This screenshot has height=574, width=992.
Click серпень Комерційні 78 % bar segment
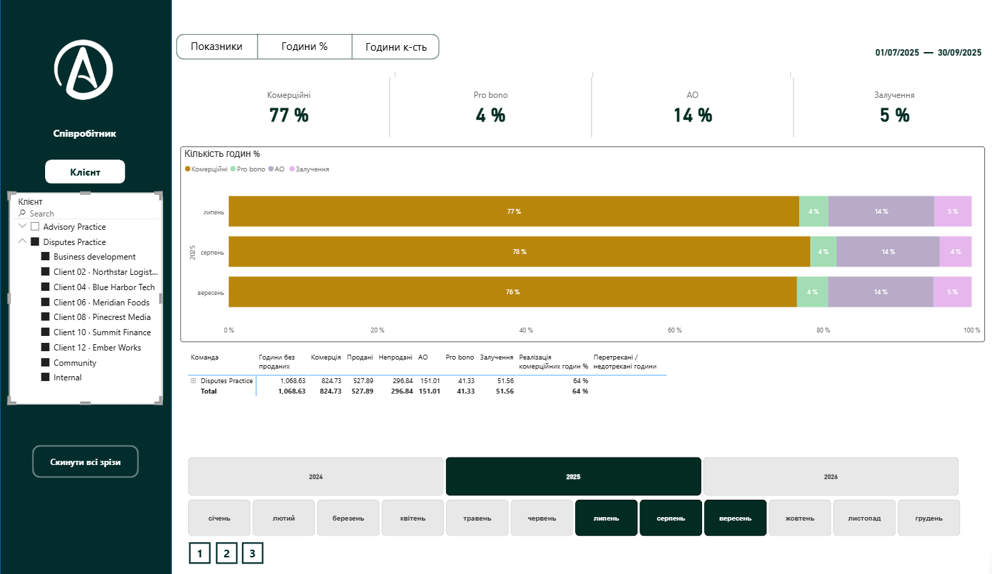[x=520, y=252]
